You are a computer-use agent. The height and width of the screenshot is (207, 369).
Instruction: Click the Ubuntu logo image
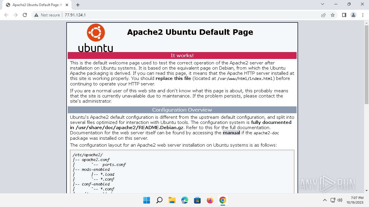[x=95, y=38]
